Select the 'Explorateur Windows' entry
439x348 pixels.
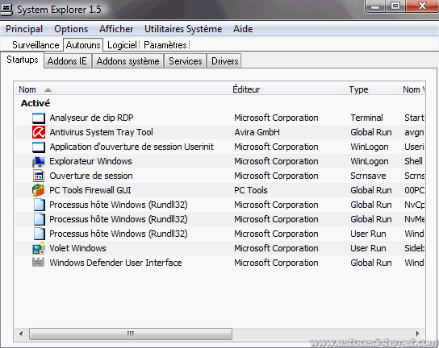coord(90,161)
